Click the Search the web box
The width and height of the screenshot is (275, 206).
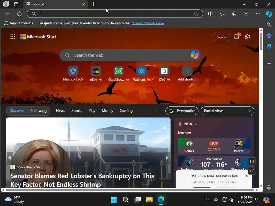tap(130, 55)
